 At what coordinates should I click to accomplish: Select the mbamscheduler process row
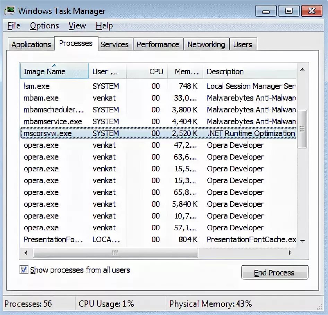[x=158, y=110]
